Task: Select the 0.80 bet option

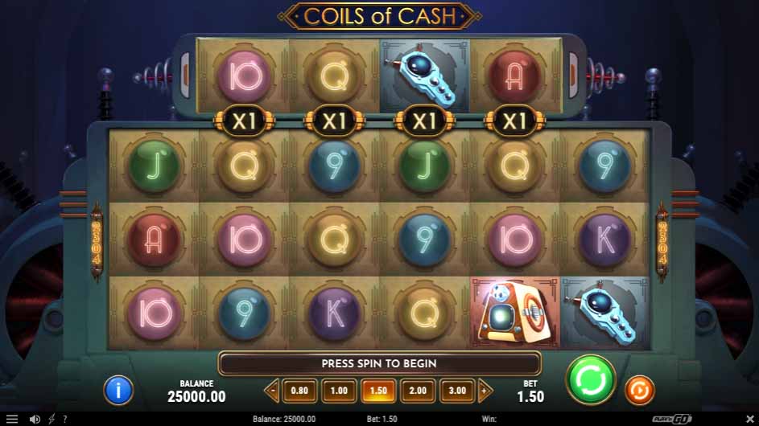Action: (x=299, y=391)
